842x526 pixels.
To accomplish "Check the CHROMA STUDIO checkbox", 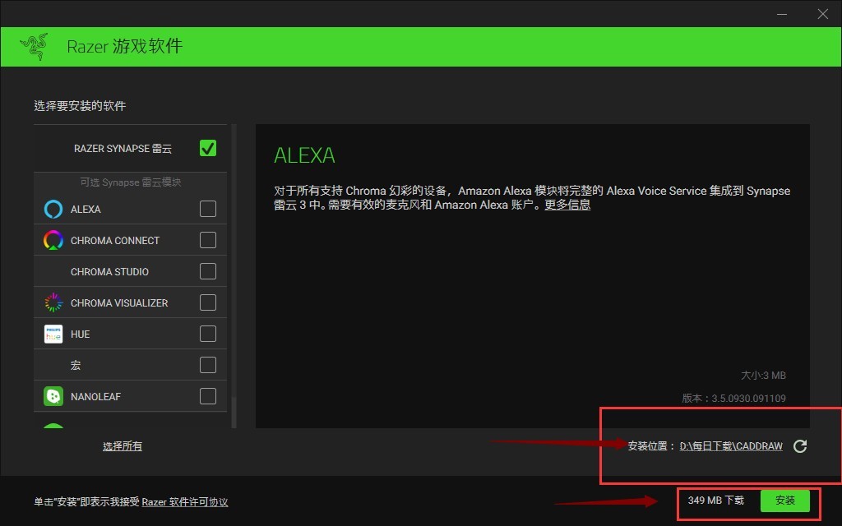I will (207, 271).
